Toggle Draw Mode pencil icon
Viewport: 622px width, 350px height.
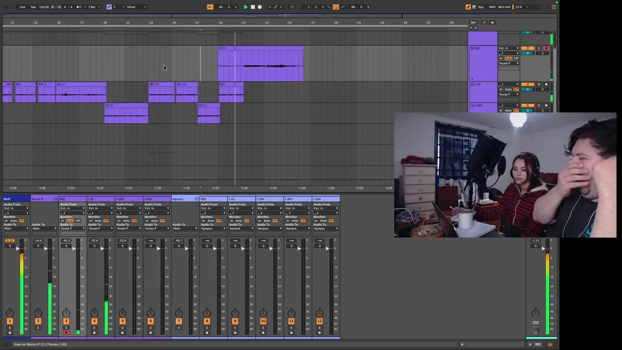coord(468,7)
